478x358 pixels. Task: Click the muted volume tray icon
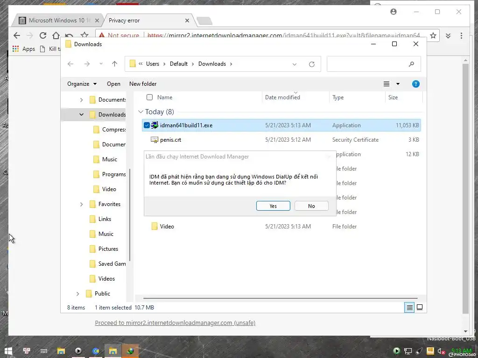pos(441,351)
